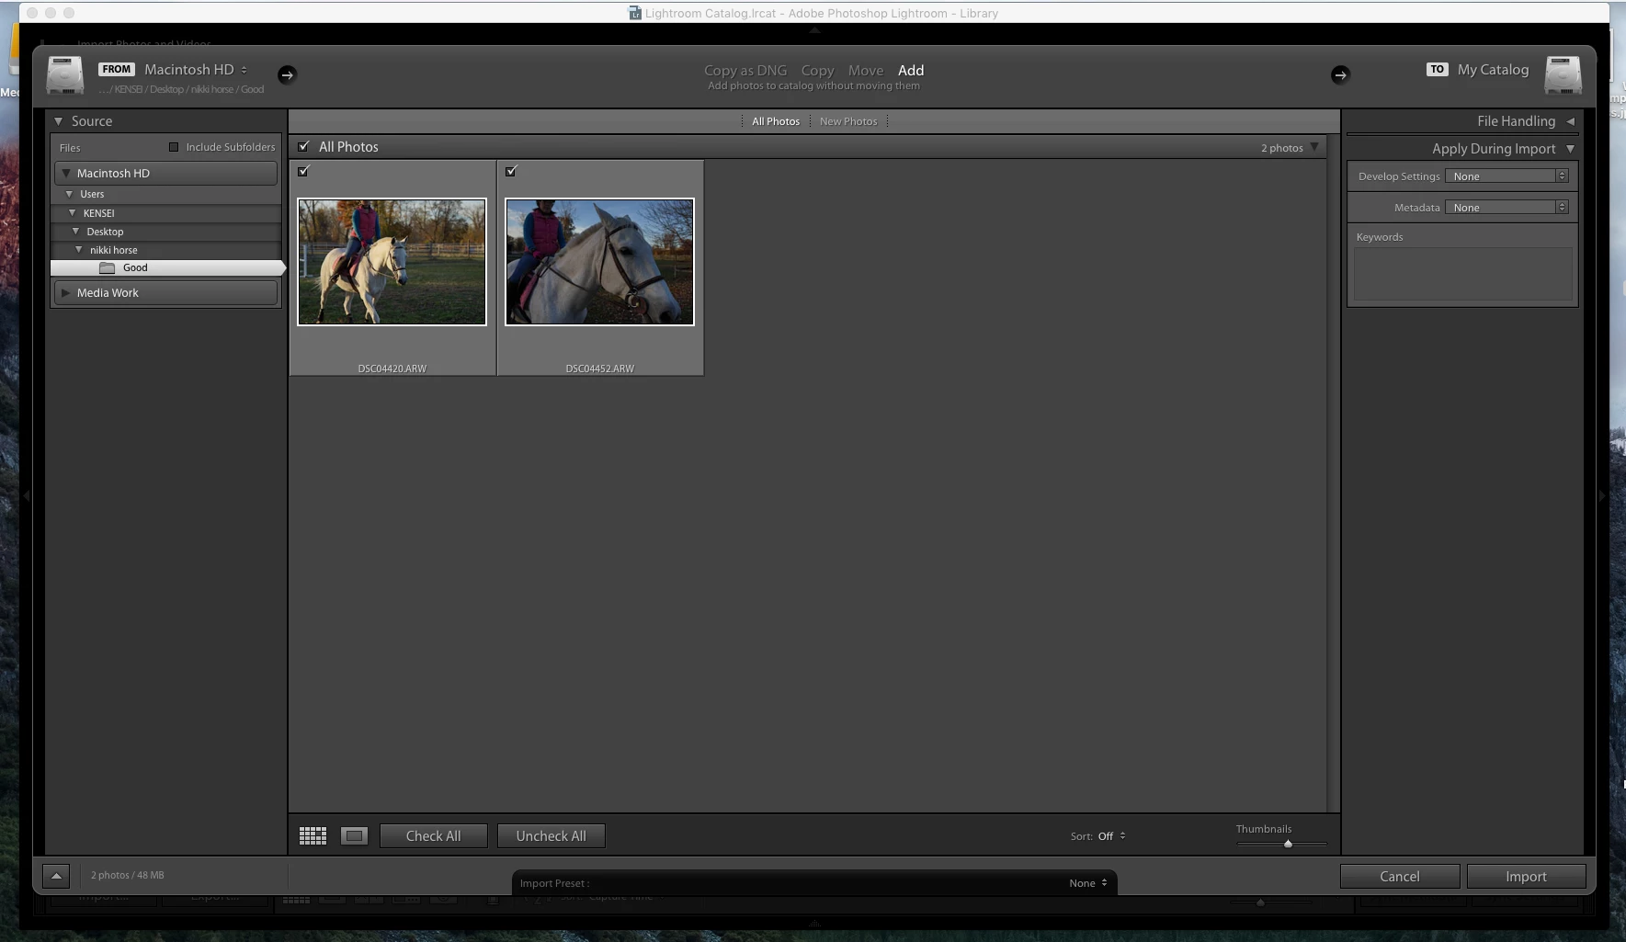Click the arrow button next to FROM source
The height and width of the screenshot is (942, 1626).
point(287,74)
